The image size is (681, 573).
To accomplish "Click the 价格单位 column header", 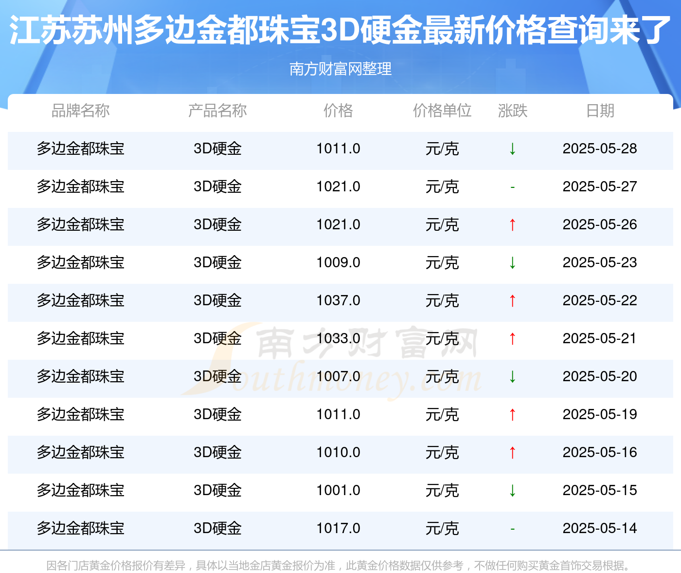I will [442, 111].
